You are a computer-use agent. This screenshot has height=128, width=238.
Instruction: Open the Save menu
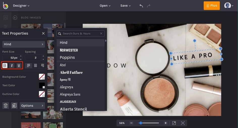(125, 6)
